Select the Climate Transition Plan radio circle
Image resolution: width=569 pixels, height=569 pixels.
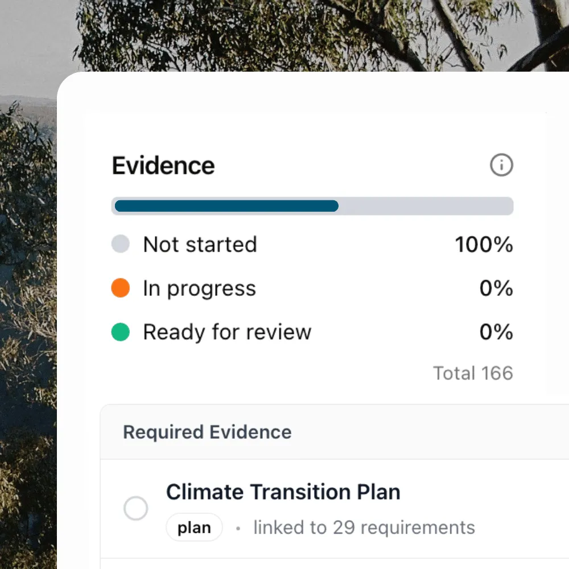pos(136,508)
